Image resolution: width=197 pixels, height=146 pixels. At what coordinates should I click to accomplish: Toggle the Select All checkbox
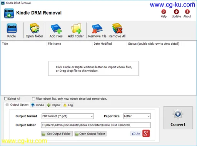[x=6, y=99]
